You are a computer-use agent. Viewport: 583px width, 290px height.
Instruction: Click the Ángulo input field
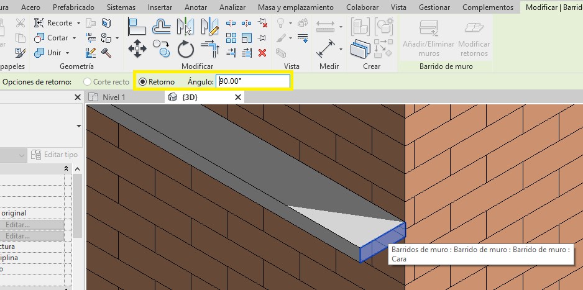pos(252,81)
